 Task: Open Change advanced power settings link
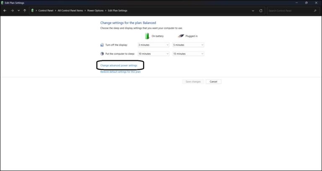point(119,65)
